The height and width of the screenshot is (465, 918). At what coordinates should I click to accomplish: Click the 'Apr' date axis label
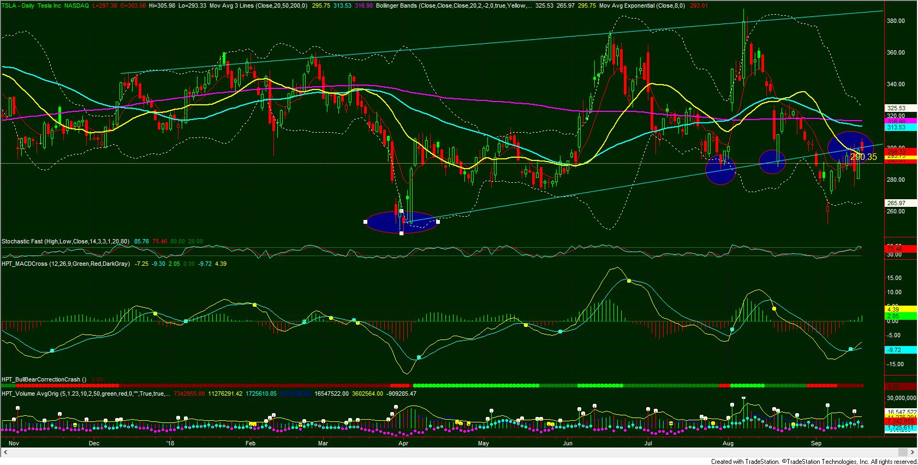403,443
